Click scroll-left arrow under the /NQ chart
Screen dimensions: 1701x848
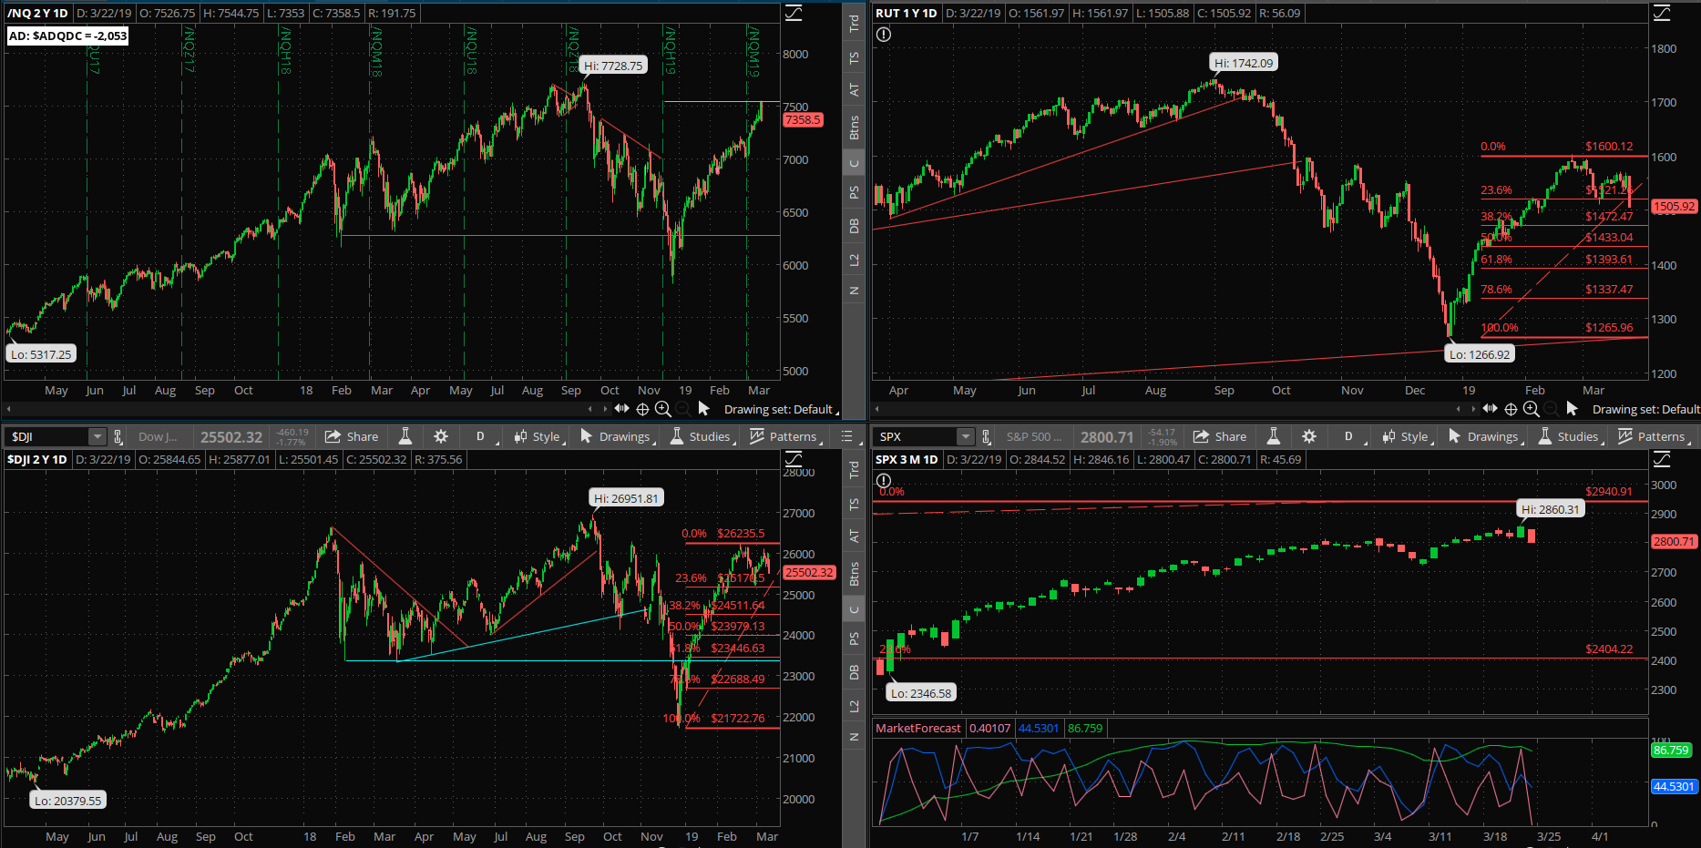point(8,409)
